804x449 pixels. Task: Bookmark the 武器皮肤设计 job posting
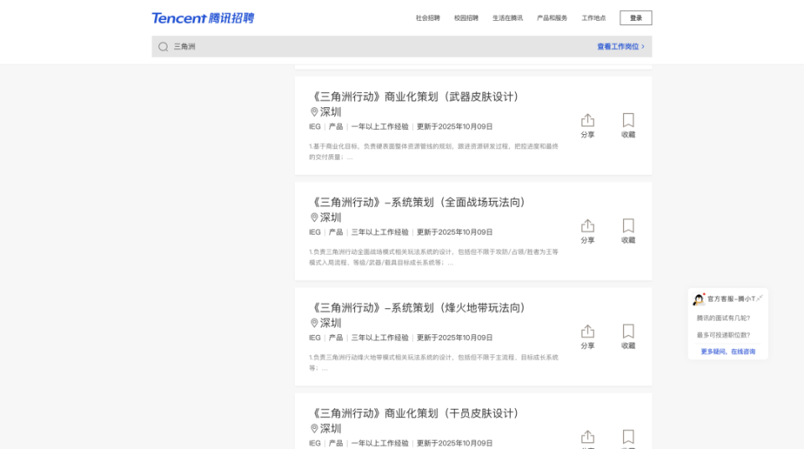628,126
